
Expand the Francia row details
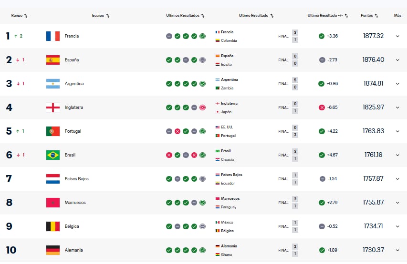pyautogui.click(x=397, y=36)
